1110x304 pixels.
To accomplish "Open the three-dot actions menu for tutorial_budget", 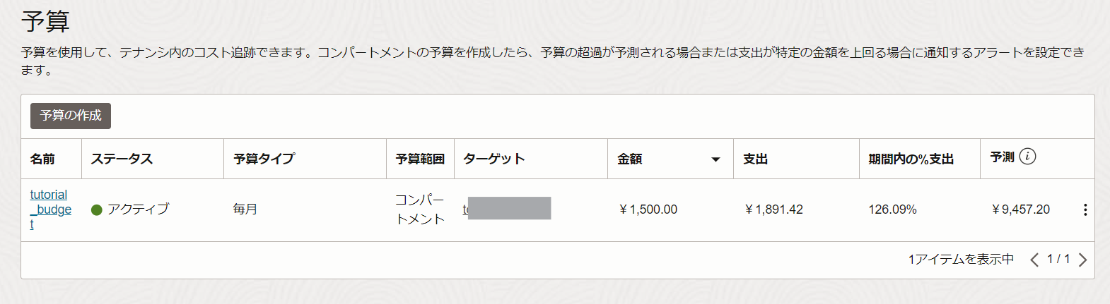I will (1085, 209).
